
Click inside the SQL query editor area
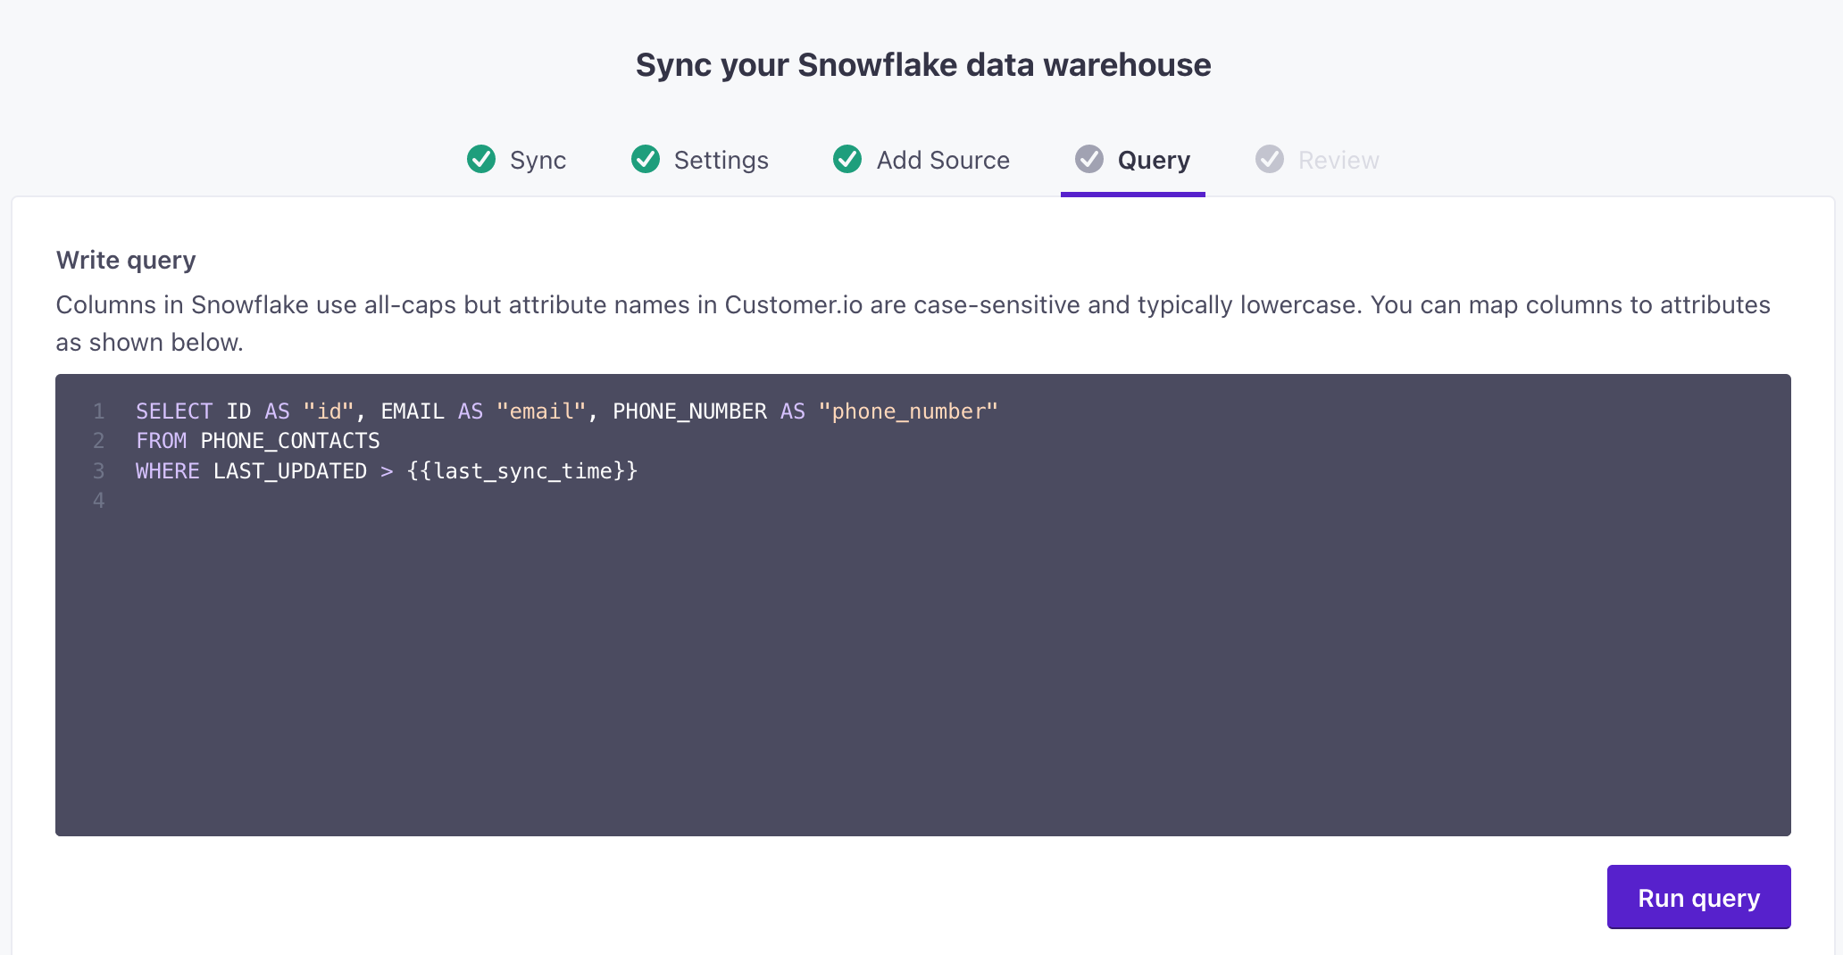pyautogui.click(x=923, y=605)
